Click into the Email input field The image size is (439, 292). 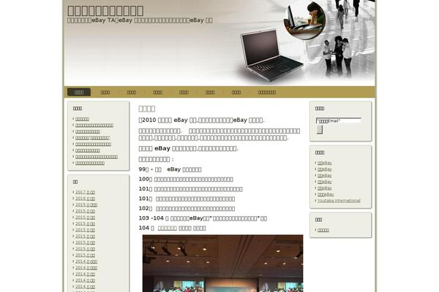(x=339, y=120)
